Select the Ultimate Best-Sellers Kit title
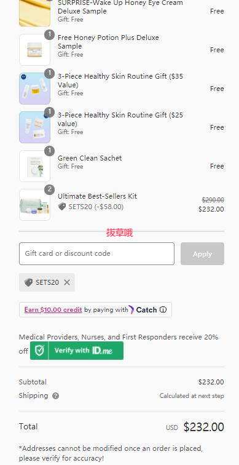 pos(97,196)
